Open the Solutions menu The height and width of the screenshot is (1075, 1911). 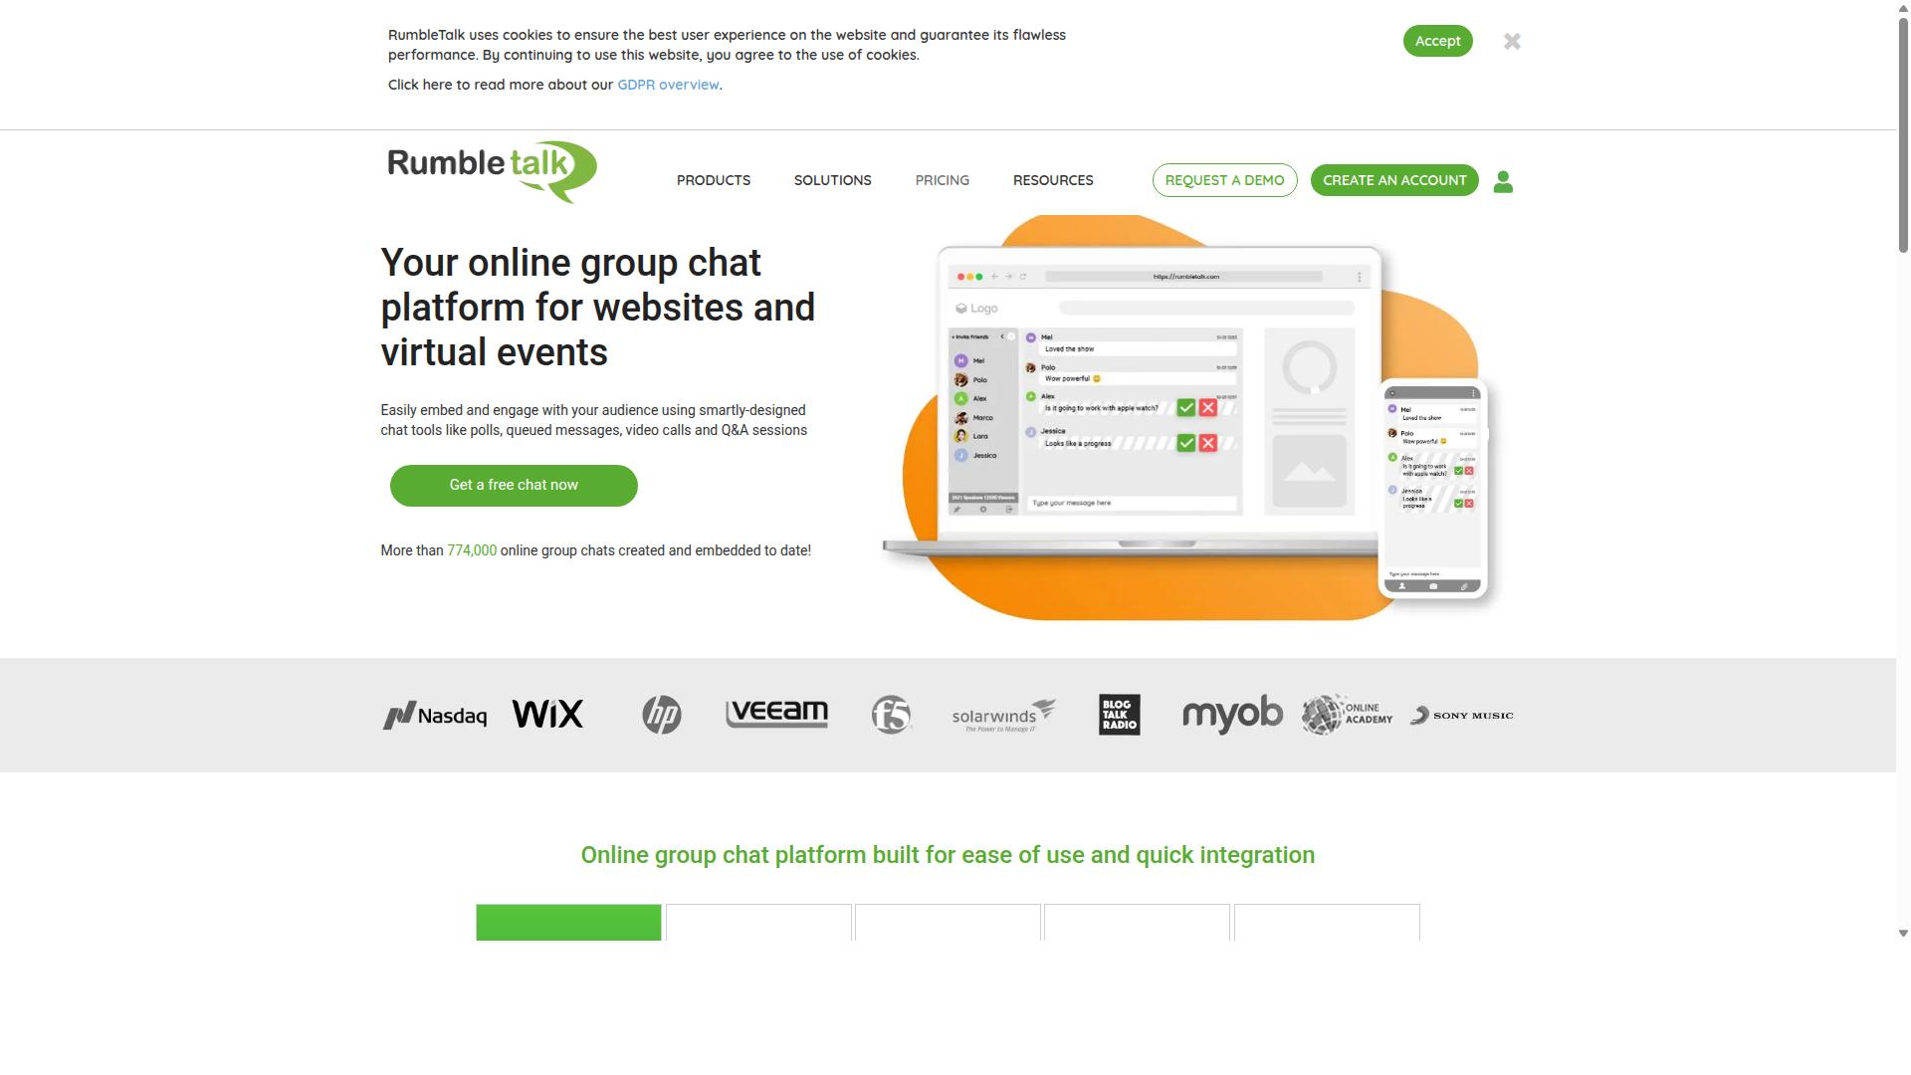pyautogui.click(x=832, y=180)
